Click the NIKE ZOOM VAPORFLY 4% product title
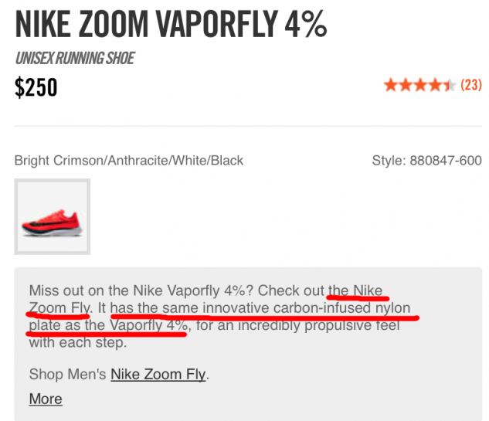 [171, 25]
